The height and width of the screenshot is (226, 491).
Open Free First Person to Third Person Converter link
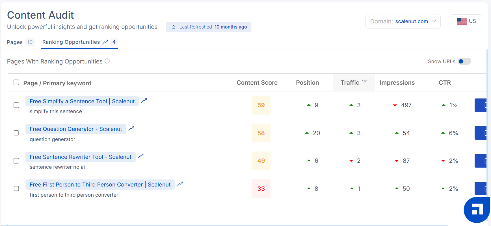tap(100, 185)
